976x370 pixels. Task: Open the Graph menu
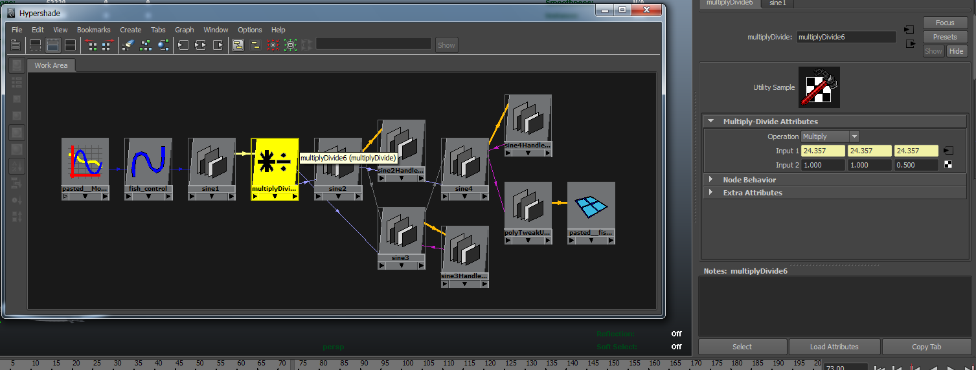[185, 30]
